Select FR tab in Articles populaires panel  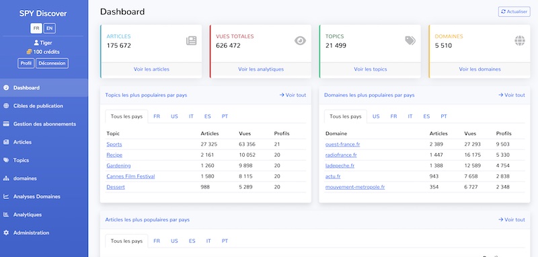click(157, 241)
